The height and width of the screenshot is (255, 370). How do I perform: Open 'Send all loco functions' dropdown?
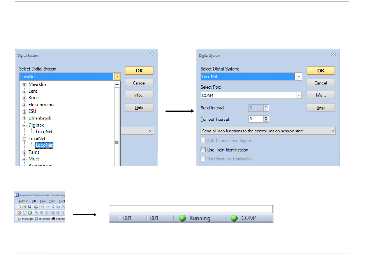click(332, 131)
